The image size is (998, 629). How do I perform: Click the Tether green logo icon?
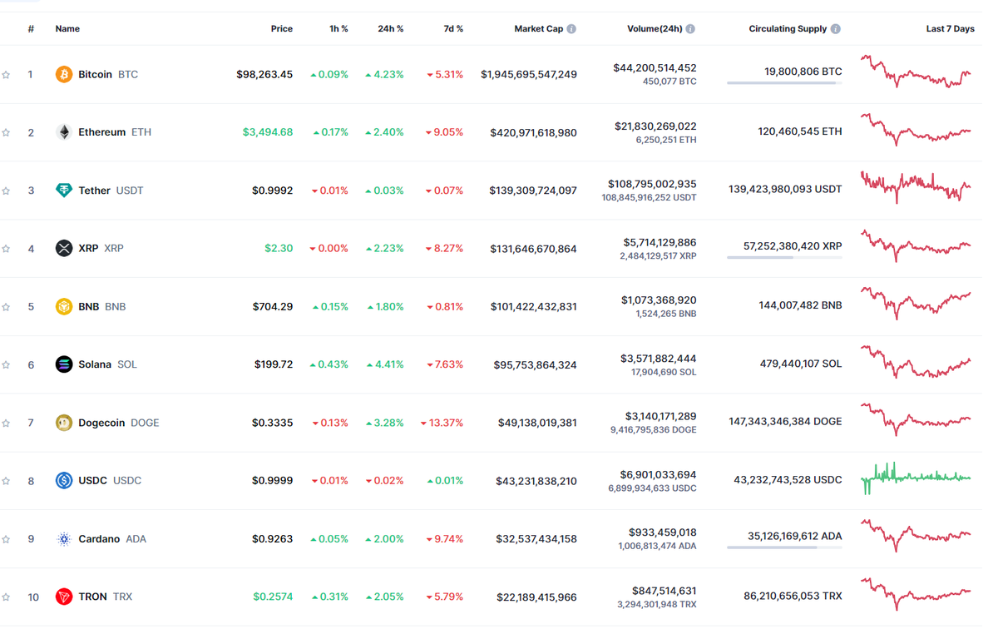[x=64, y=191]
